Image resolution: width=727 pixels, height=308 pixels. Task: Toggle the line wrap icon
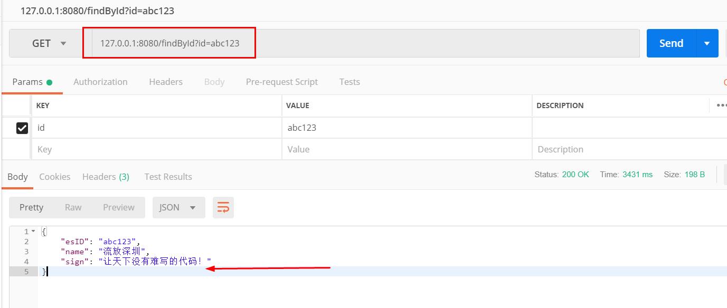pos(223,207)
